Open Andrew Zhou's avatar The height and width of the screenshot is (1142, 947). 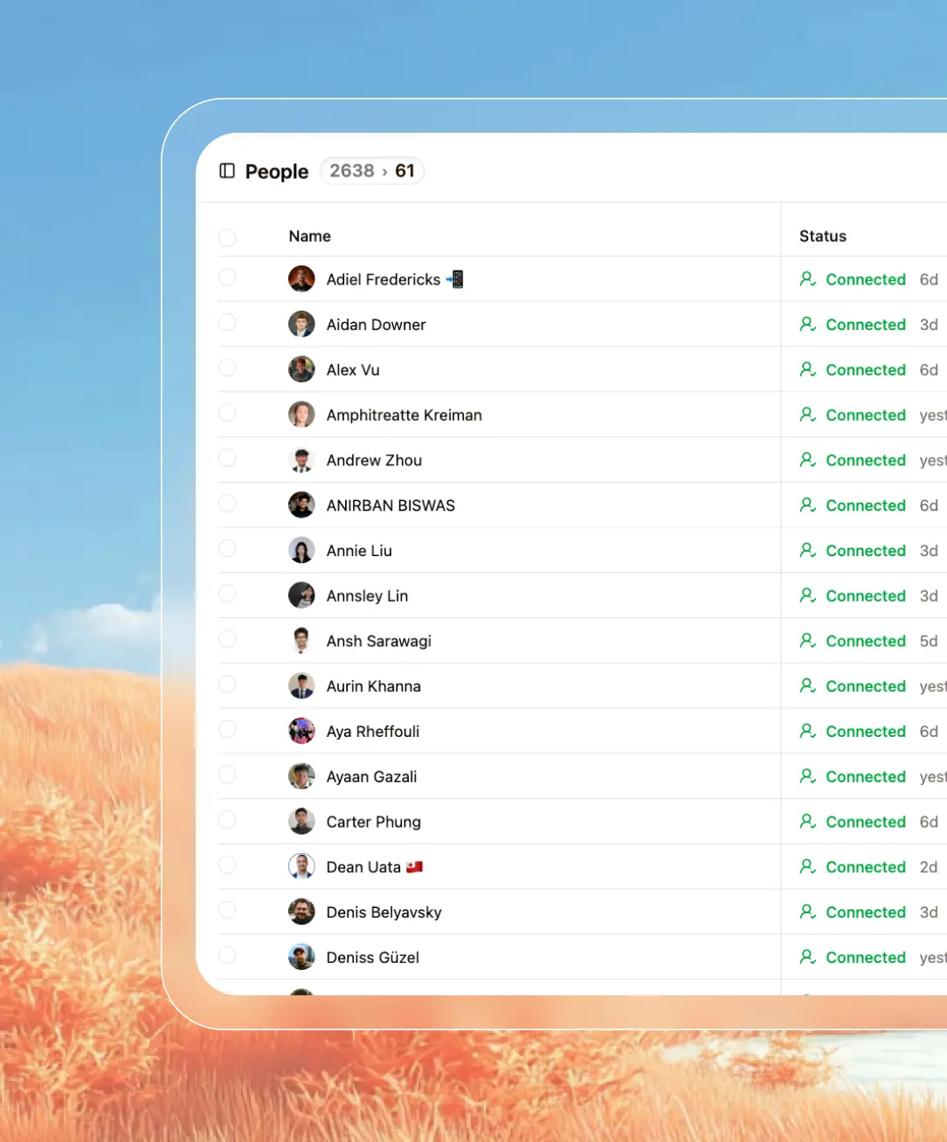tap(301, 460)
